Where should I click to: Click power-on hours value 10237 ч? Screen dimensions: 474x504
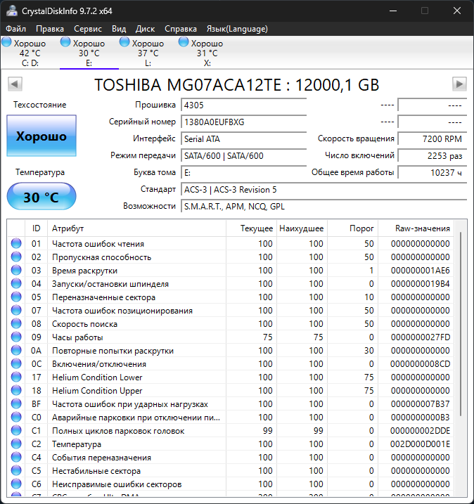(x=433, y=173)
